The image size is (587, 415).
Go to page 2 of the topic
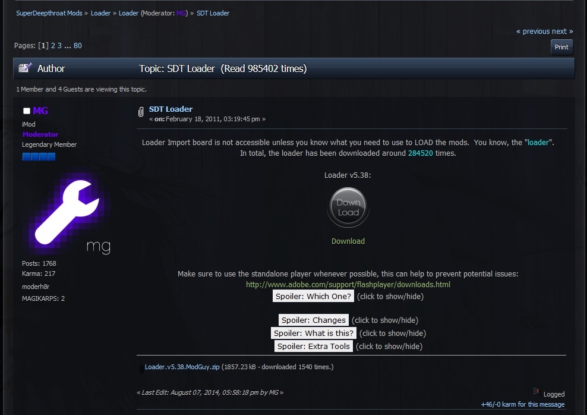53,46
